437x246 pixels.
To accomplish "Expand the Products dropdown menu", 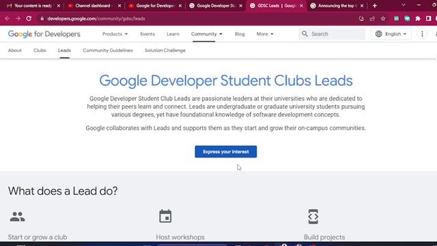I will 115,34.
